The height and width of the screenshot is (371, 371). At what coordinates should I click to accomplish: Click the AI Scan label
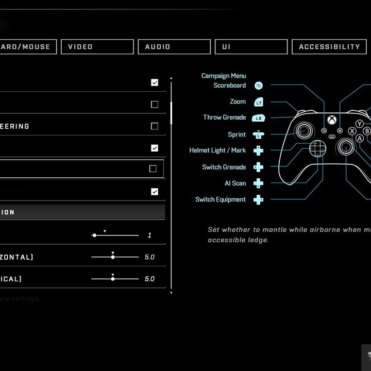[235, 183]
